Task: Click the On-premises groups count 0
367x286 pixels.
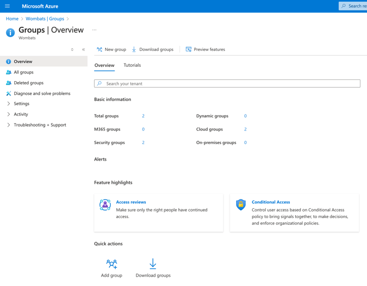Action: (245, 142)
